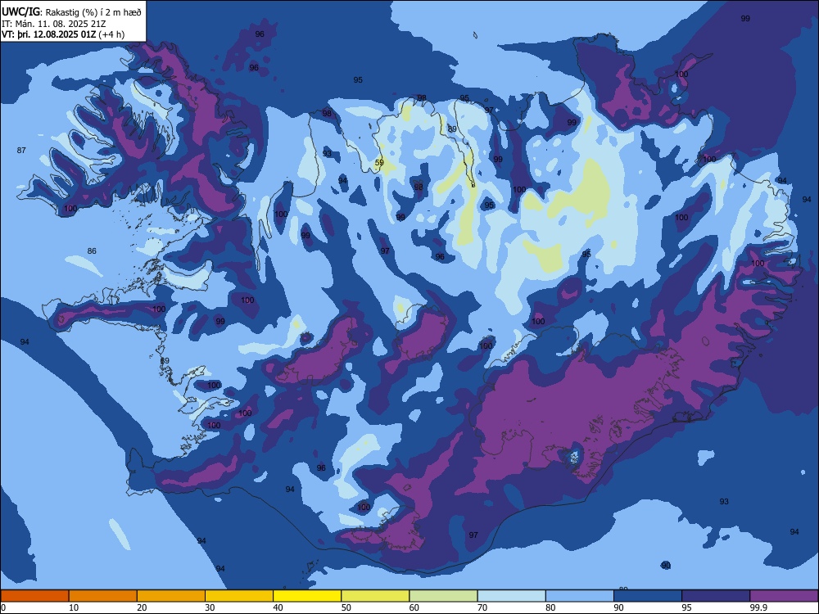This screenshot has height=614, width=819.
Task: Pick the 60–70 light green legend swatch
Action: (443, 596)
